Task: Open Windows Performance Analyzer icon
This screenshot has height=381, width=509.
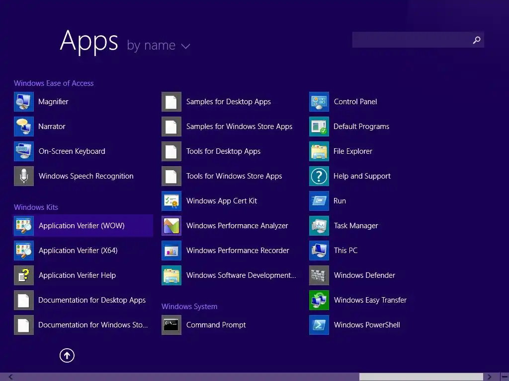Action: click(171, 226)
